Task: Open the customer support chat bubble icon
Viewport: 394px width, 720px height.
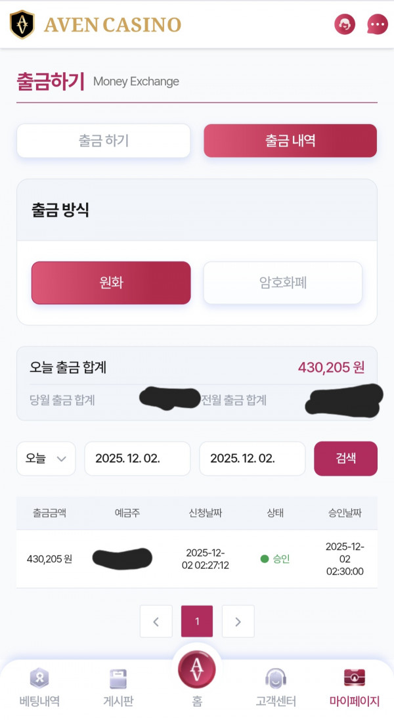Action: tap(378, 24)
